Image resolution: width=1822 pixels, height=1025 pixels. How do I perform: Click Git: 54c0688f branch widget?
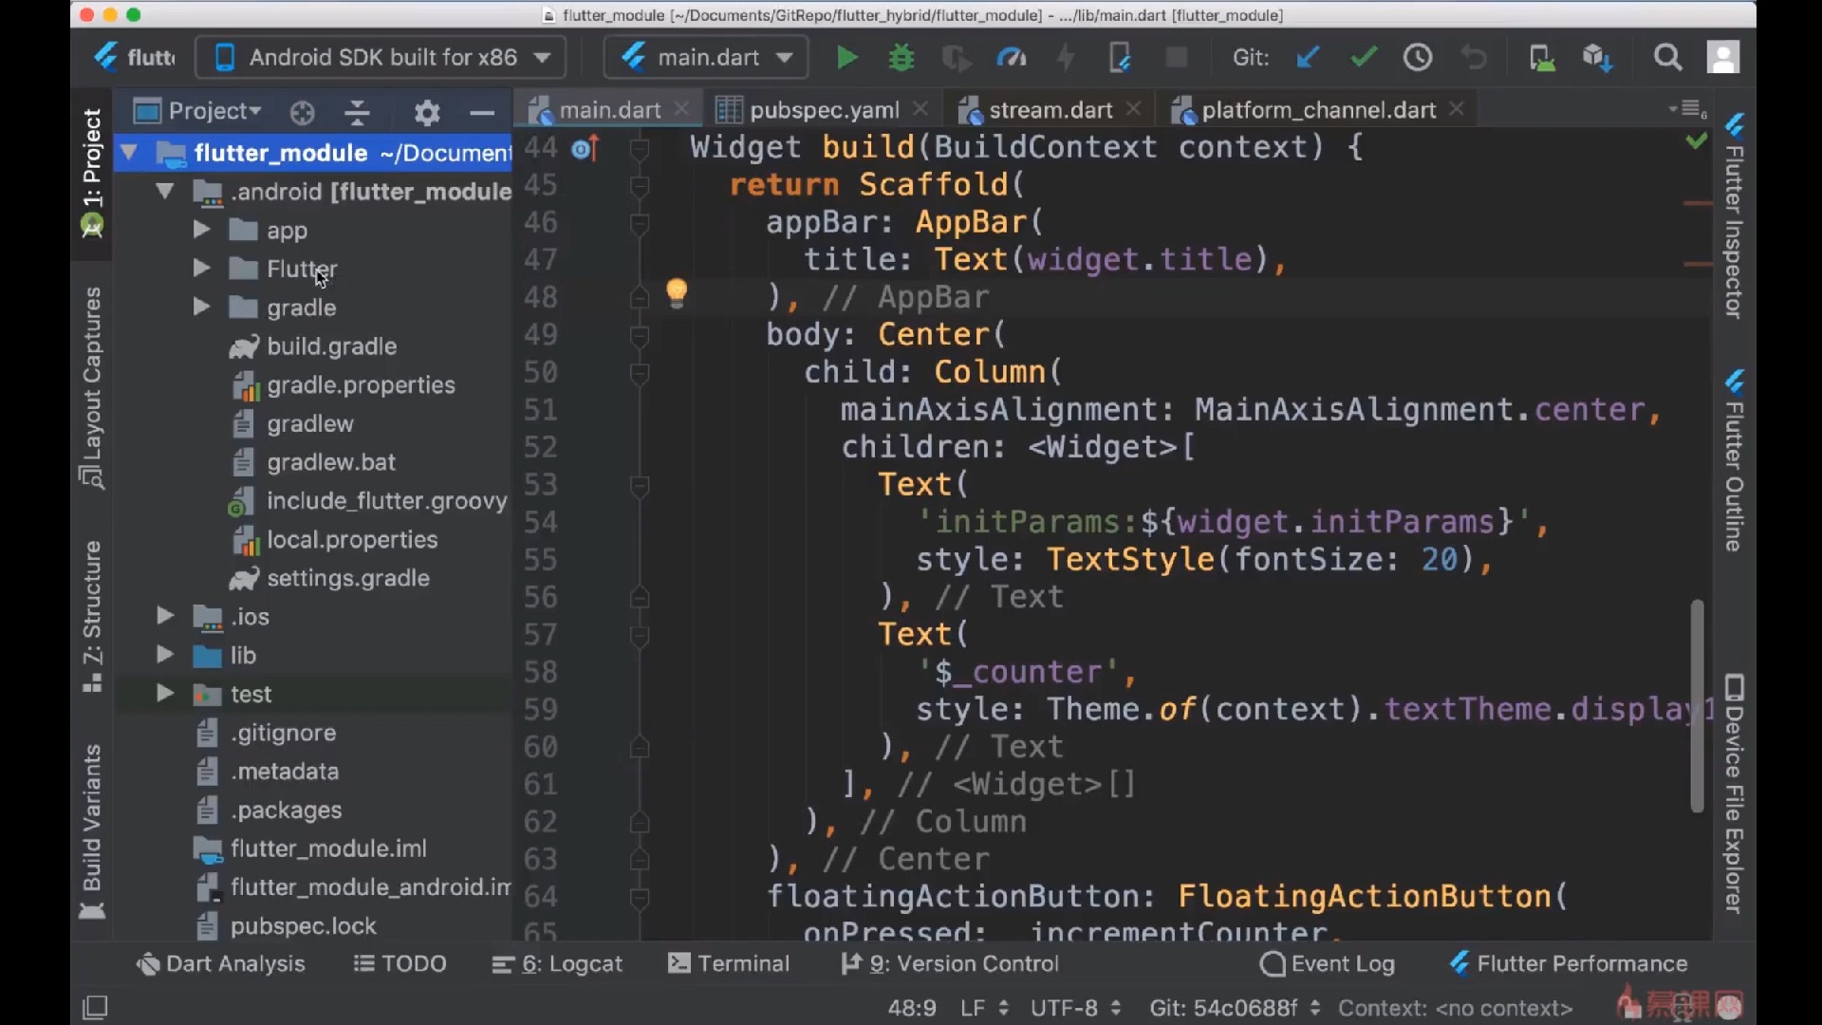pyautogui.click(x=1235, y=1008)
